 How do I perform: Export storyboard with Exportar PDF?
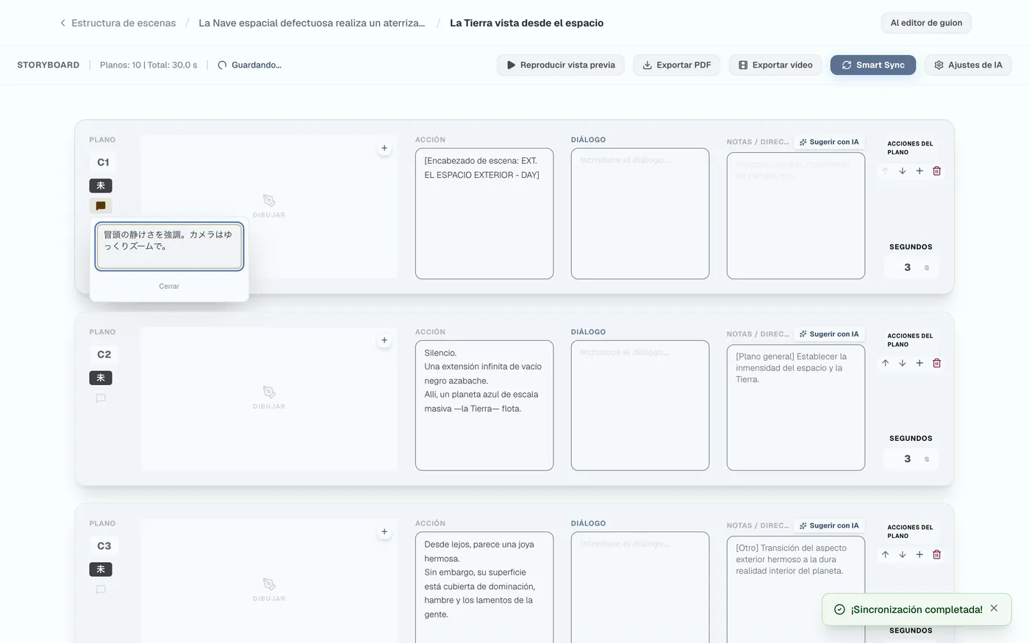[677, 65]
